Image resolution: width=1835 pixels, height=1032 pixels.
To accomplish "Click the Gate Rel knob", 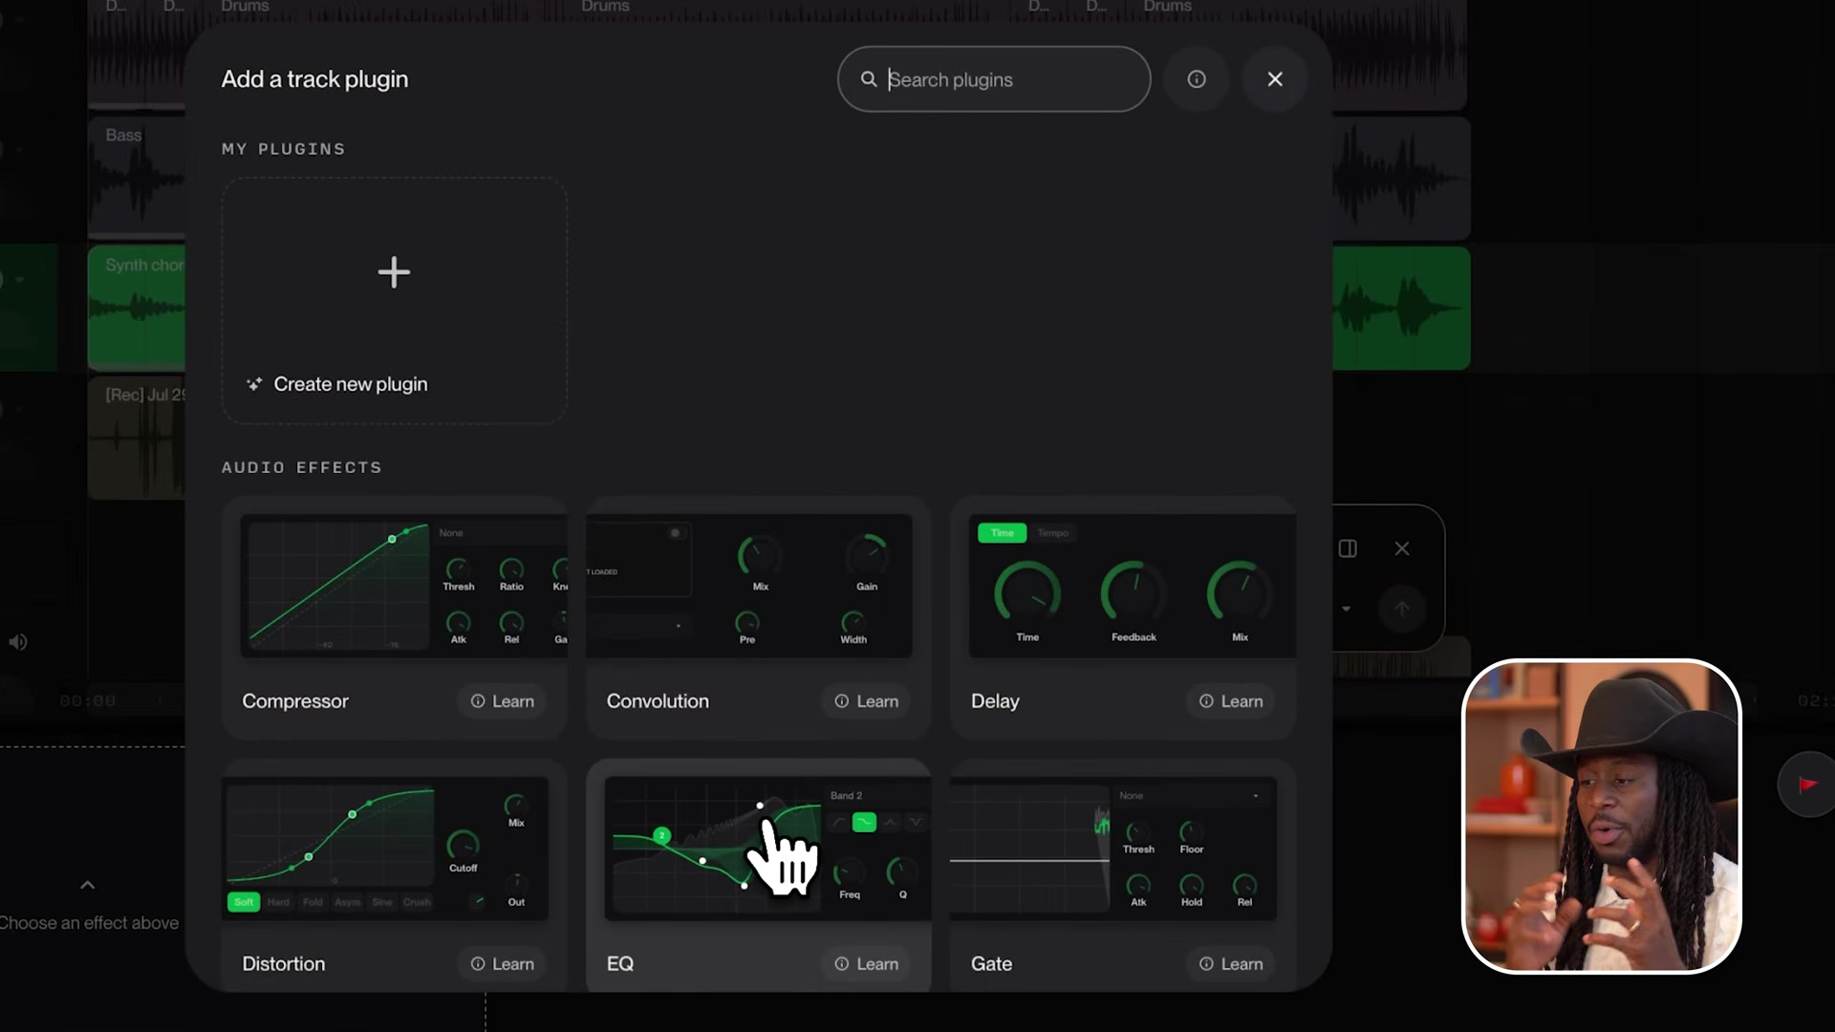I will pyautogui.click(x=1244, y=885).
